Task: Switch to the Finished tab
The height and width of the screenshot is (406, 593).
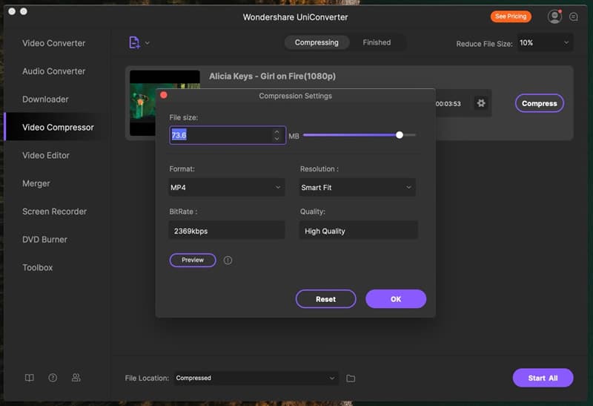Action: (377, 42)
